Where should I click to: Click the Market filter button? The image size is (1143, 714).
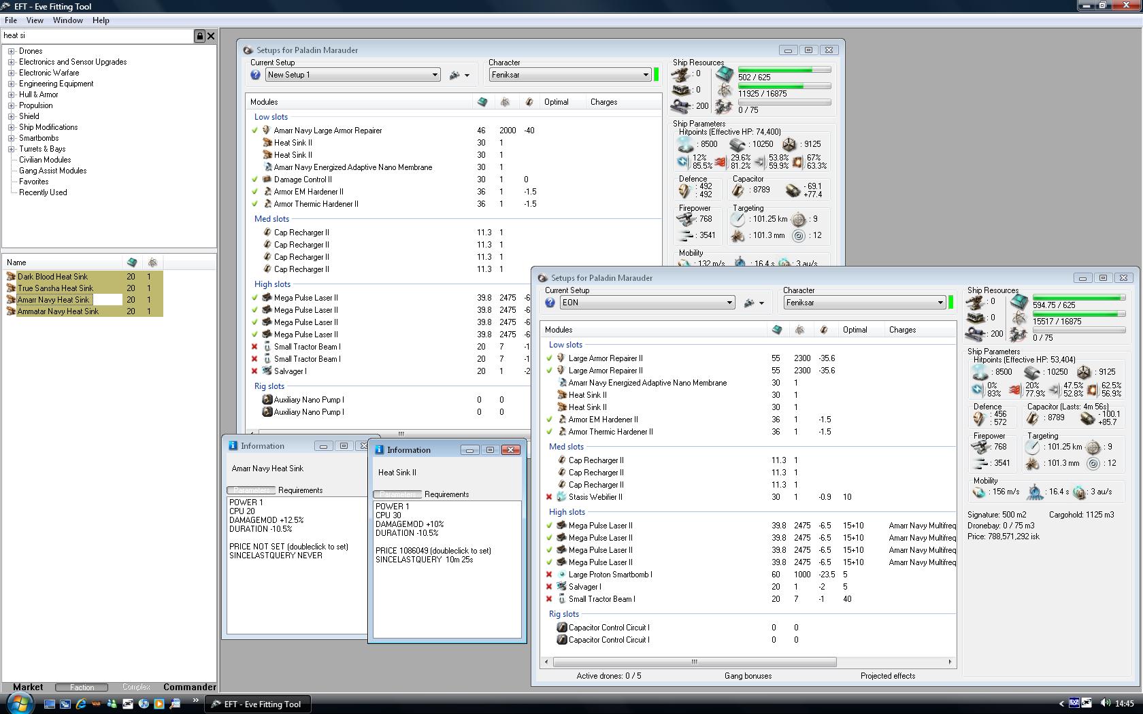pos(28,687)
